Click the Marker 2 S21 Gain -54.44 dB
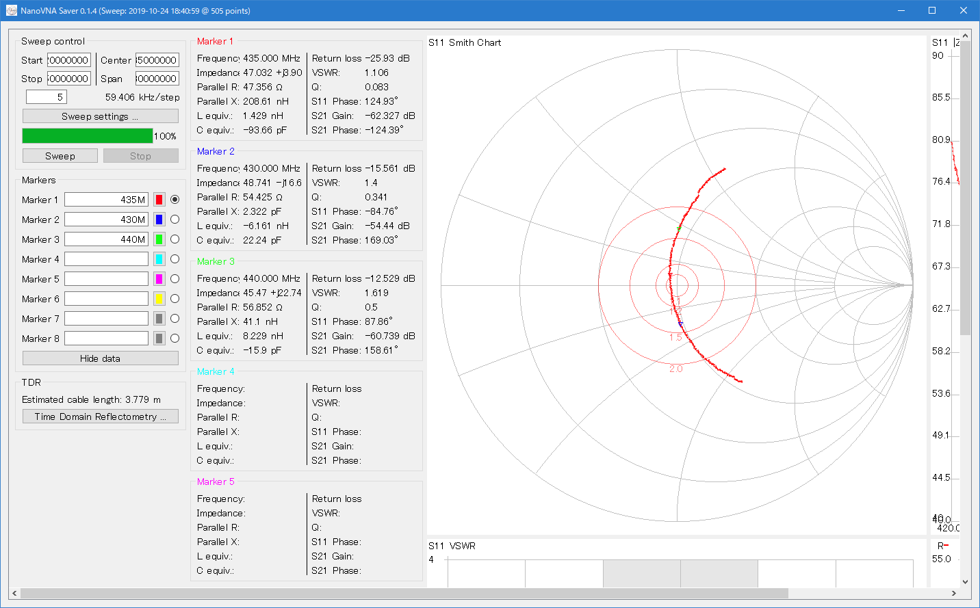 click(x=387, y=226)
